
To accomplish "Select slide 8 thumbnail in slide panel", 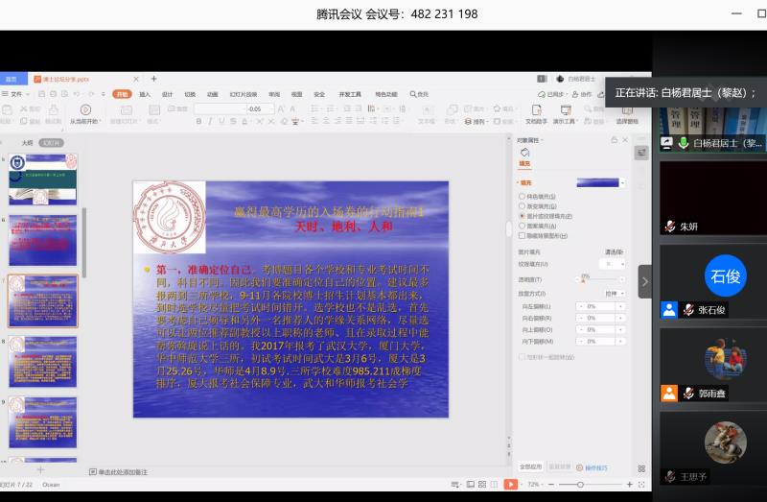I will click(43, 361).
